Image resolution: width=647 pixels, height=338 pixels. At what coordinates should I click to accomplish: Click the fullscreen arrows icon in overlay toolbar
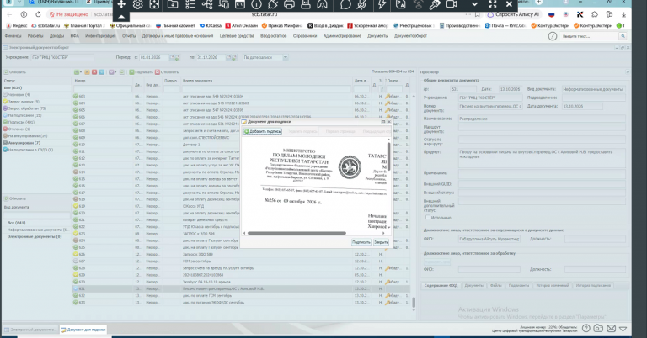point(493,4)
